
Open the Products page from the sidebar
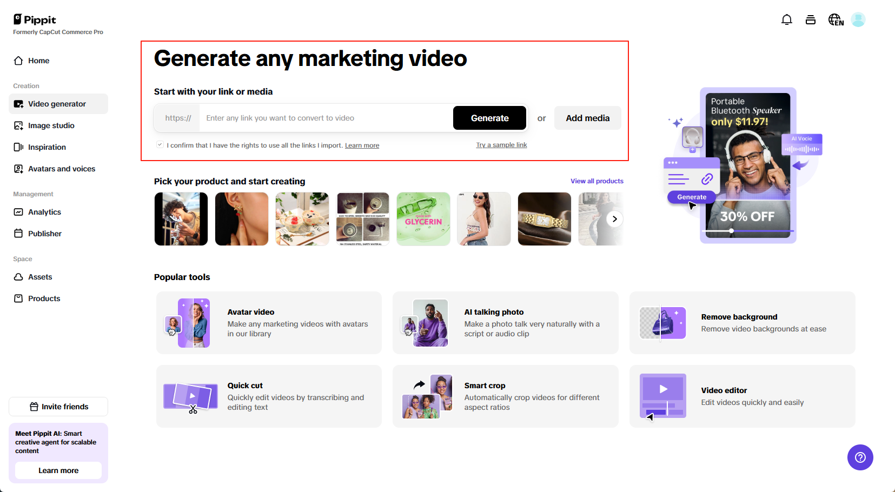pyautogui.click(x=44, y=298)
